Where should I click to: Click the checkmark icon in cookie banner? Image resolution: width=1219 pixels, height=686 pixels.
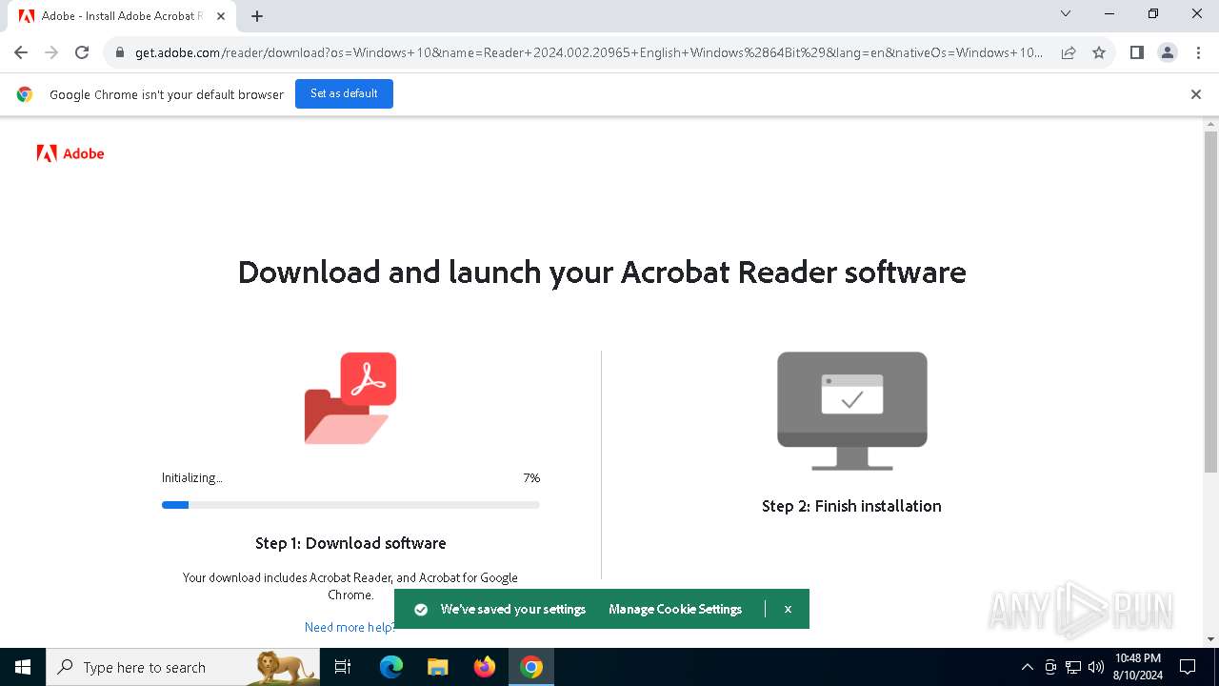pos(421,609)
